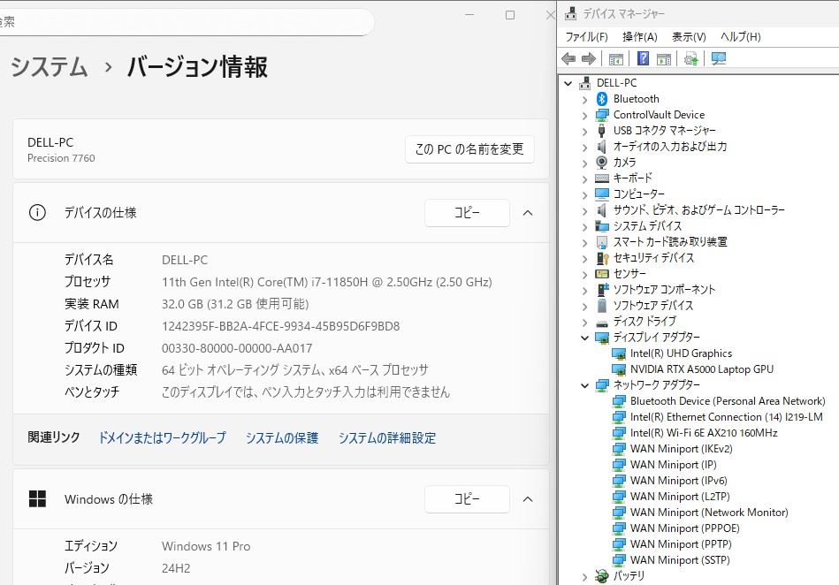Image resolution: width=839 pixels, height=585 pixels.
Task: Select WAN Miniport (Network Monitor)
Action: click(x=709, y=513)
